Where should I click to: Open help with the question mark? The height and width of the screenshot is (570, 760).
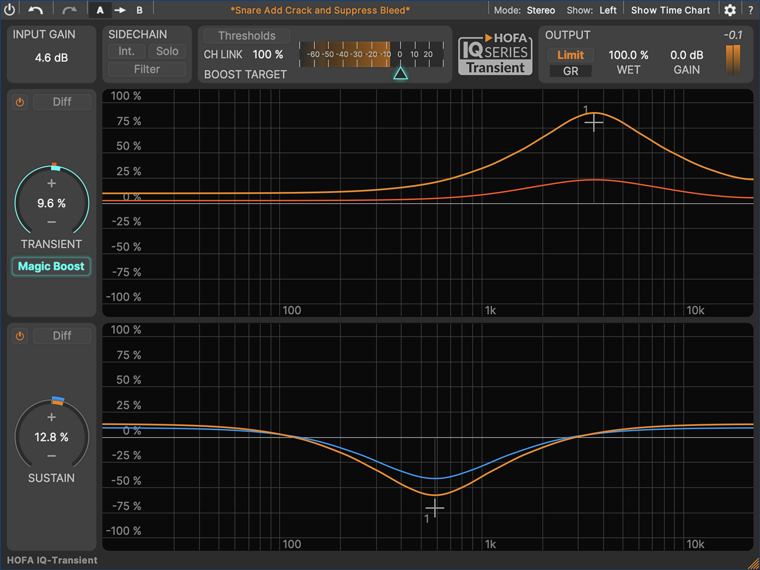click(x=750, y=10)
